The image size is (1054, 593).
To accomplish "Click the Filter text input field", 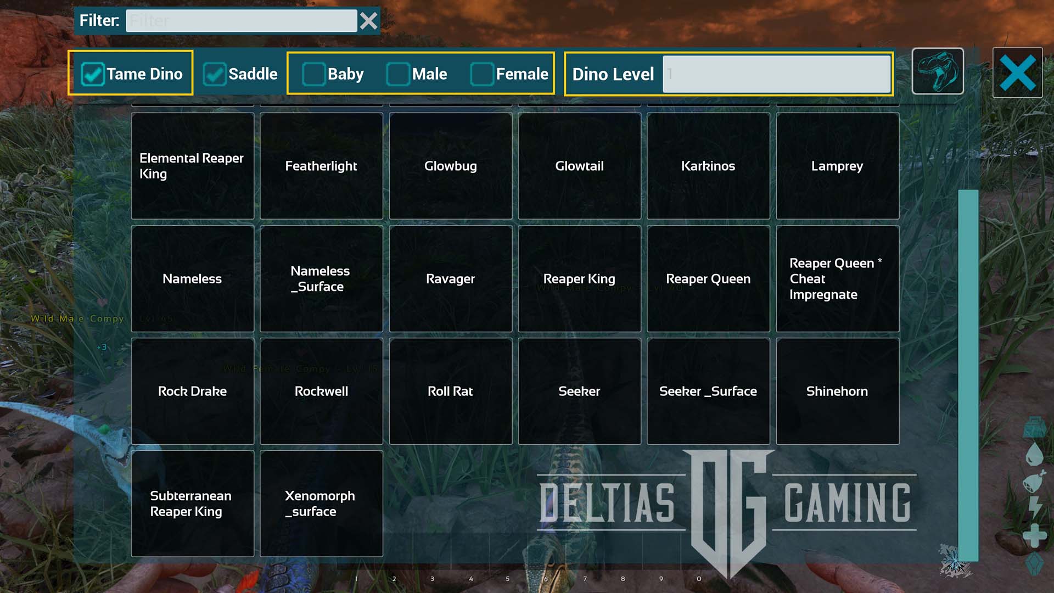I will [x=243, y=20].
